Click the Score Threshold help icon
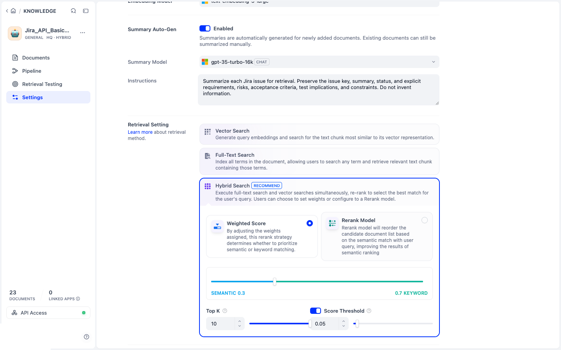The height and width of the screenshot is (350, 561). tap(369, 311)
